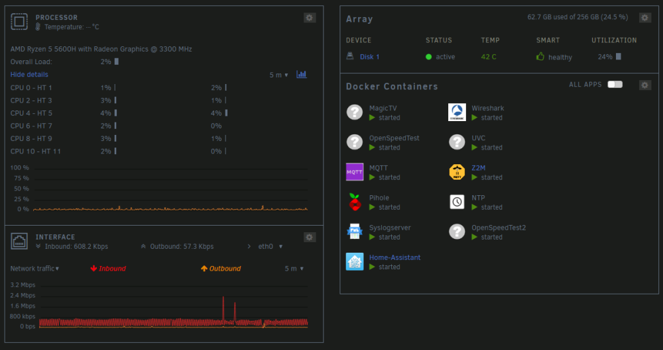
Task: Click the MagicTV container icon
Action: click(355, 112)
